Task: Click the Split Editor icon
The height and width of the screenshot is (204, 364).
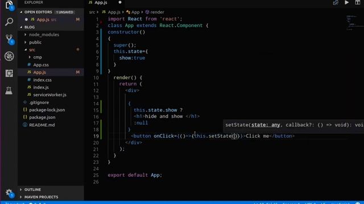Action: click(358, 2)
